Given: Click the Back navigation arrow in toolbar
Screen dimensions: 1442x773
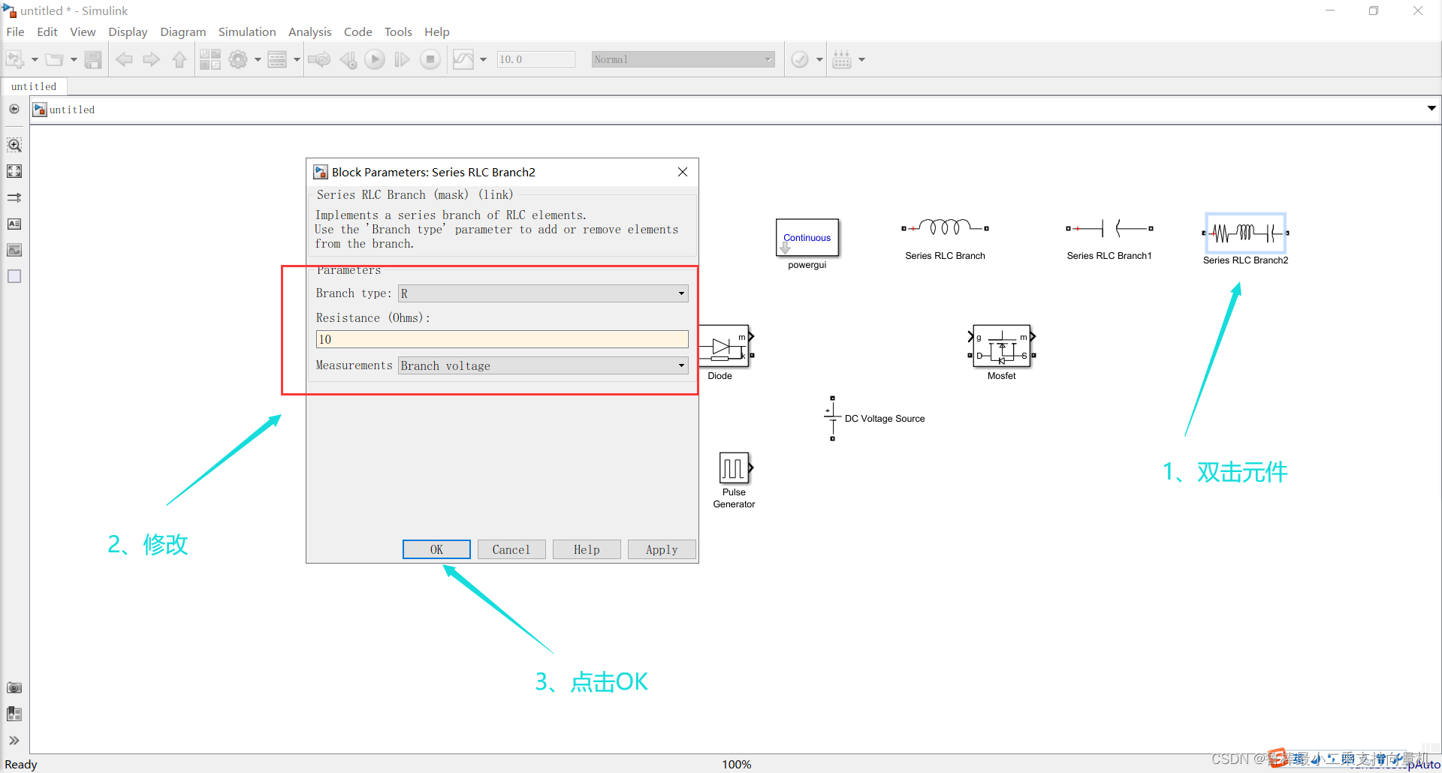Looking at the screenshot, I should coord(125,59).
